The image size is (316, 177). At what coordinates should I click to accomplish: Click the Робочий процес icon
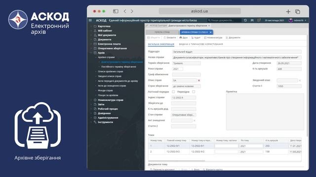(x=95, y=109)
